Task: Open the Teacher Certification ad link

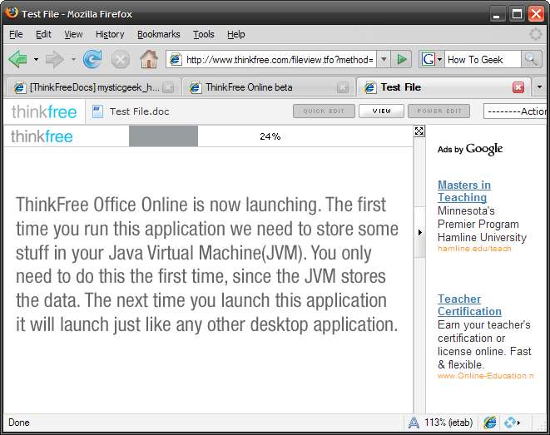Action: point(469,305)
